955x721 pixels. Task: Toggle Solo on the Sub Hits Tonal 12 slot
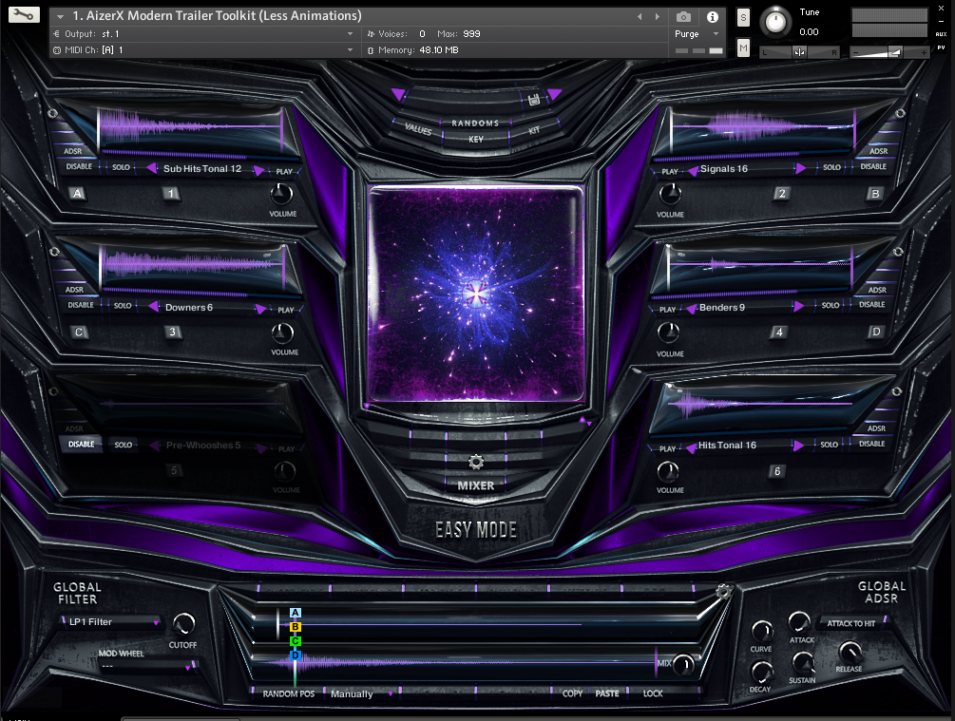click(122, 168)
